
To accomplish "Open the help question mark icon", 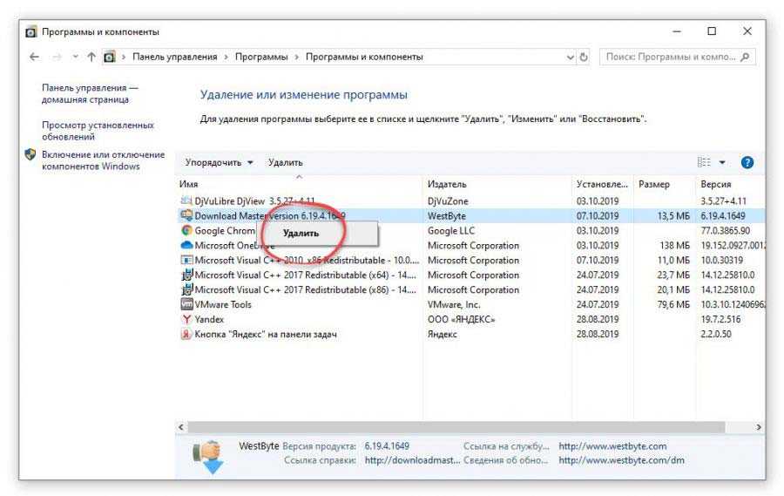I will 747,162.
